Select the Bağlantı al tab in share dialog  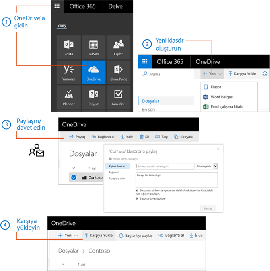point(114,172)
